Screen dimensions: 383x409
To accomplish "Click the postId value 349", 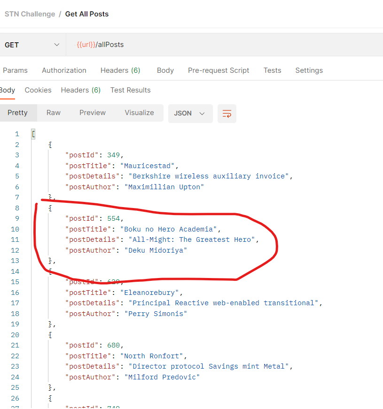I will (x=113, y=155).
